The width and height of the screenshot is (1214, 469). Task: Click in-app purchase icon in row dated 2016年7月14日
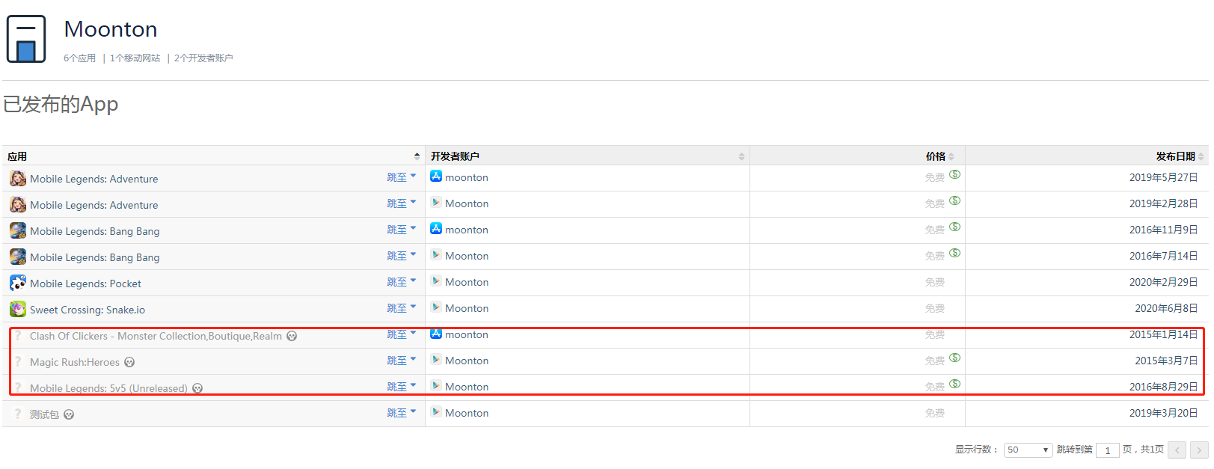click(954, 254)
